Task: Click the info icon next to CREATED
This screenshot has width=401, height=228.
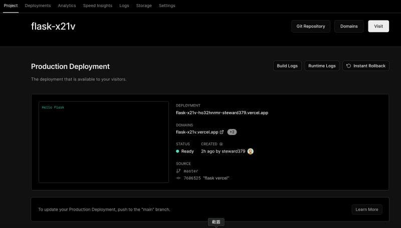Action: (221, 144)
